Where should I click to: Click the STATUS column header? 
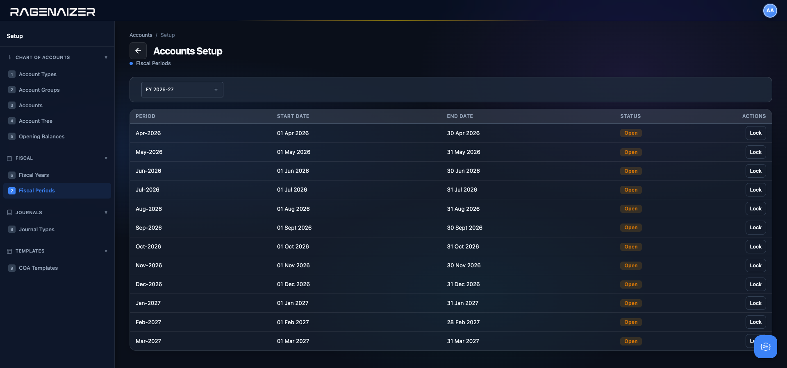(630, 116)
